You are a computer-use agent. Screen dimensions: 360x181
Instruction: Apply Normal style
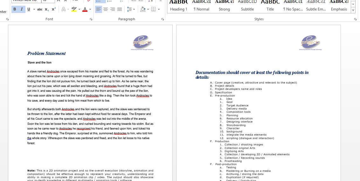coord(201,6)
